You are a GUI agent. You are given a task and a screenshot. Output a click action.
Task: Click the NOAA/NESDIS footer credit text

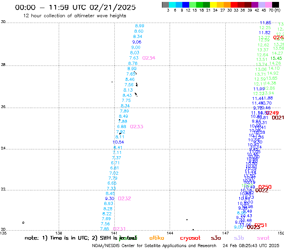(x=154, y=246)
